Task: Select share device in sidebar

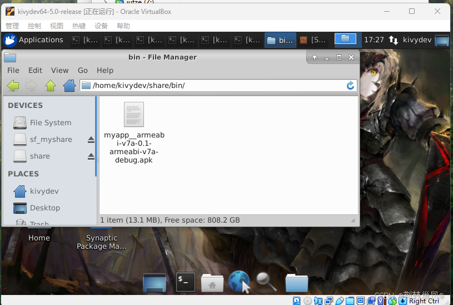Action: (x=32, y=156)
